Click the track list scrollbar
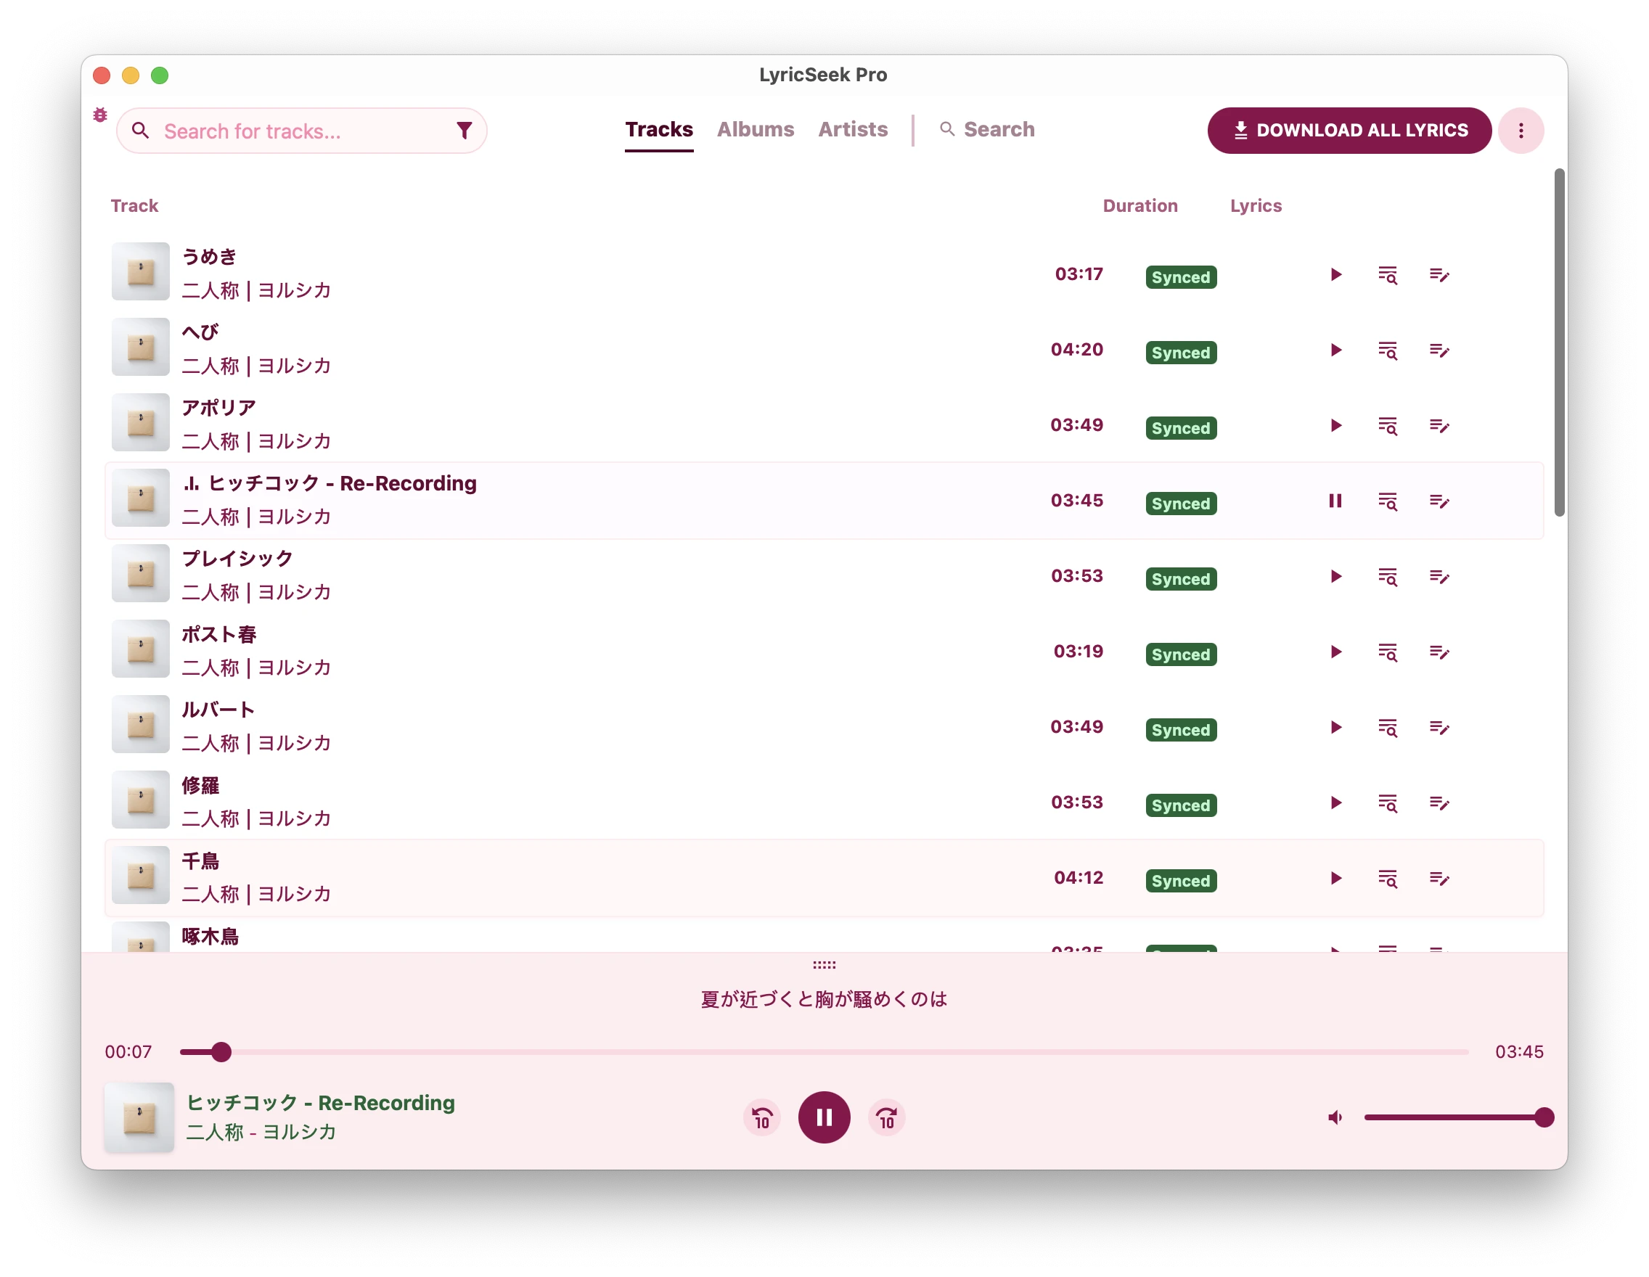The width and height of the screenshot is (1649, 1277). click(x=1559, y=343)
